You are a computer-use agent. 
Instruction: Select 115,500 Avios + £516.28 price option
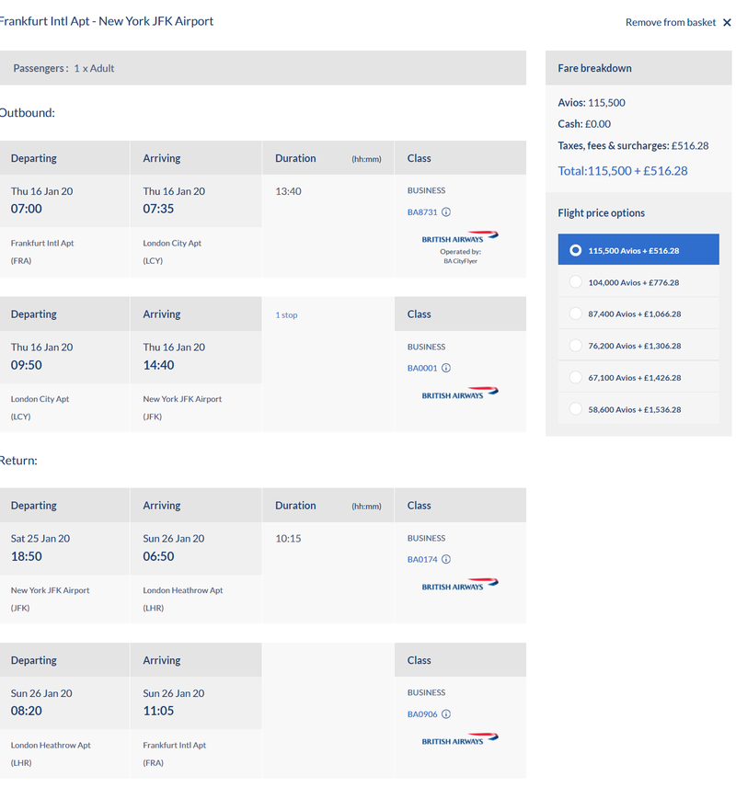click(638, 249)
